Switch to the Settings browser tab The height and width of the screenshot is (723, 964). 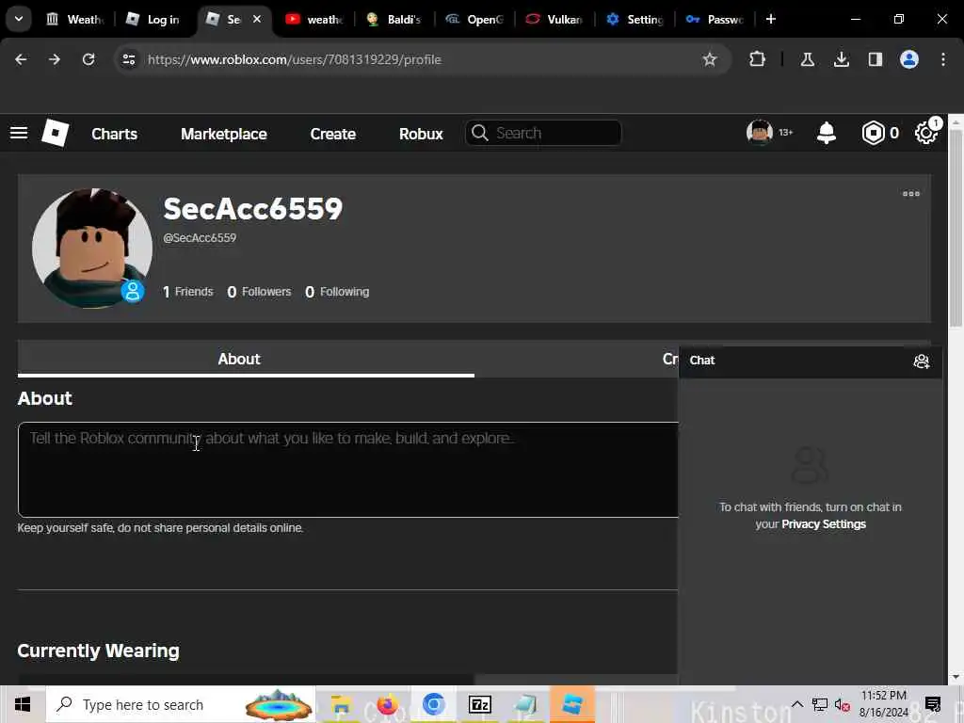point(635,20)
